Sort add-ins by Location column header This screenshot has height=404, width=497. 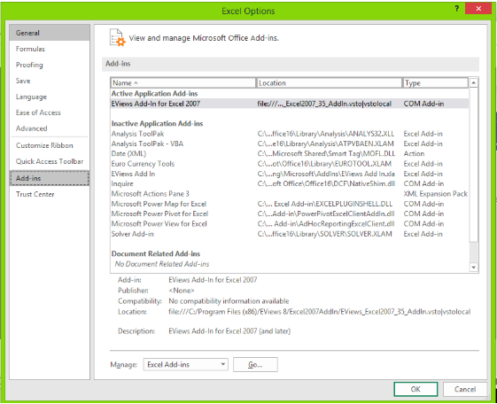coord(329,82)
